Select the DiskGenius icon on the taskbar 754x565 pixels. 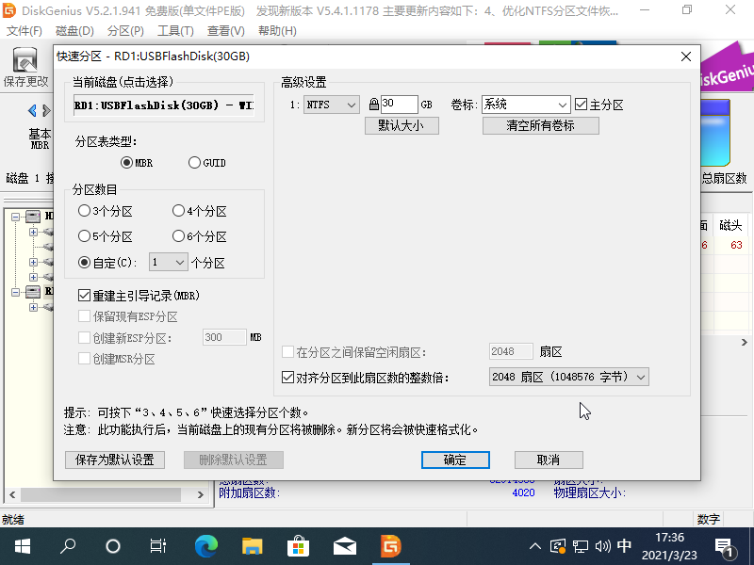tap(390, 546)
